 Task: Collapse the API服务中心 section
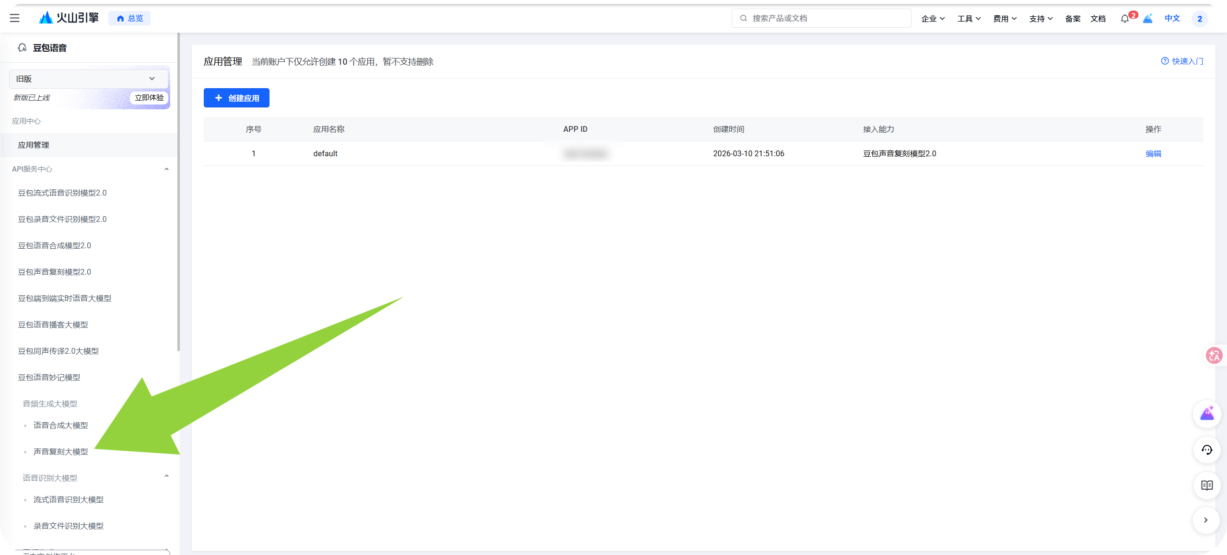[166, 169]
